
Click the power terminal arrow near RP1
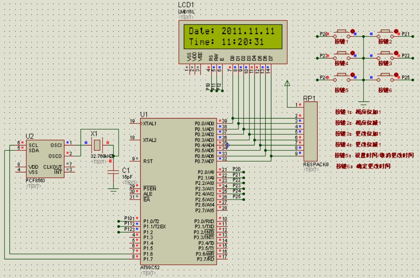(x=287, y=83)
